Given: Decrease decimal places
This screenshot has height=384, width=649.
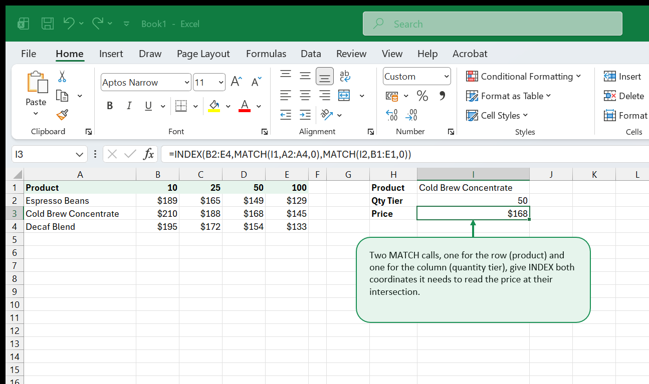Looking at the screenshot, I should tap(411, 115).
